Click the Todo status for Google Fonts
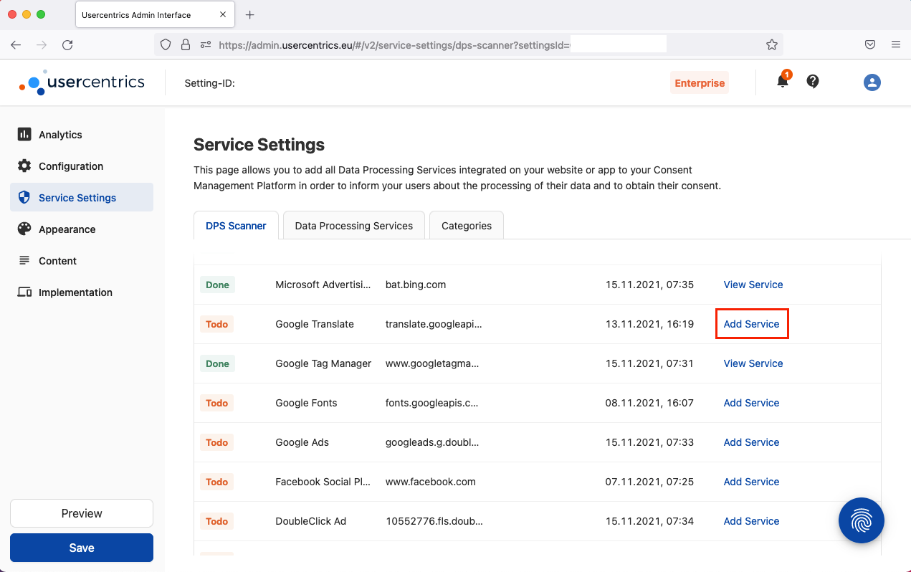 [x=216, y=403]
